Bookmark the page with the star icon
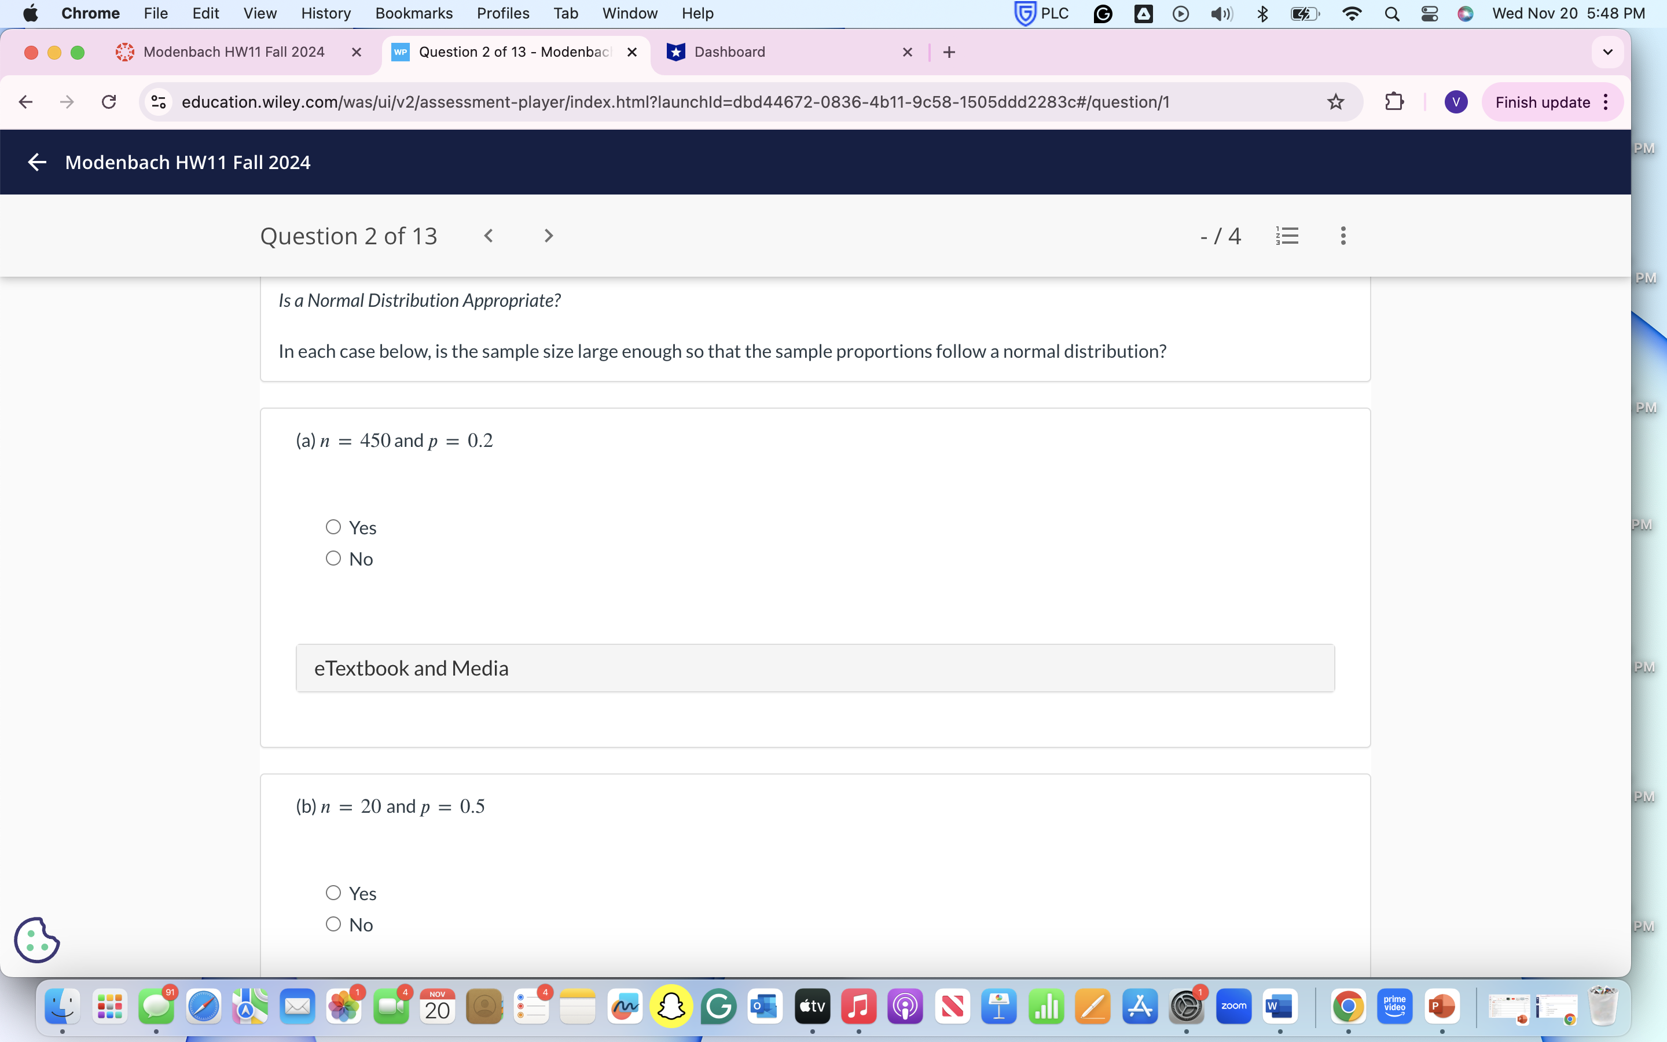 pos(1336,101)
